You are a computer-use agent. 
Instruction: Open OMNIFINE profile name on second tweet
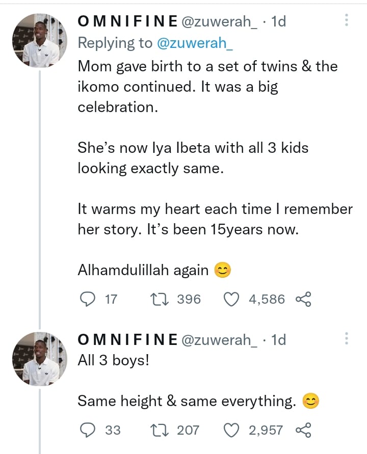coord(127,339)
